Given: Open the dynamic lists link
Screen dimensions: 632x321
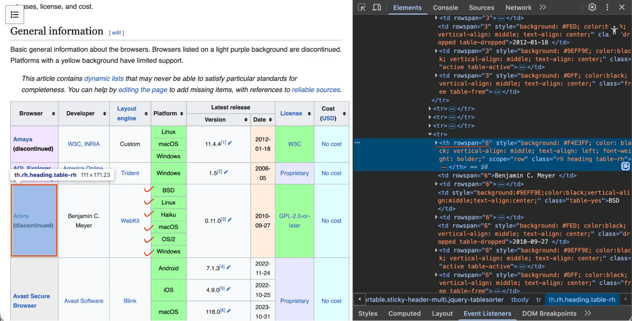Looking at the screenshot, I should coord(104,78).
